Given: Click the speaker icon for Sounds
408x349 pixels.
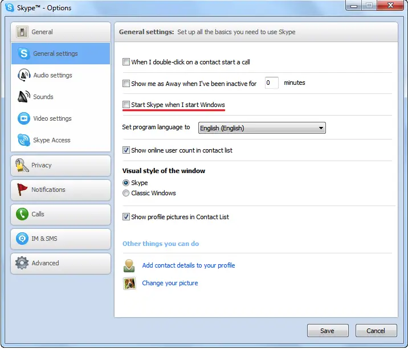Looking at the screenshot, I should 24,97.
